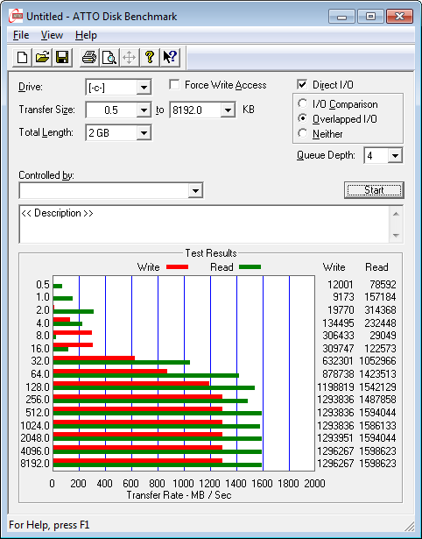Viewport: 422px width, 539px height.
Task: Click inside the Description text box
Action: tap(205, 224)
